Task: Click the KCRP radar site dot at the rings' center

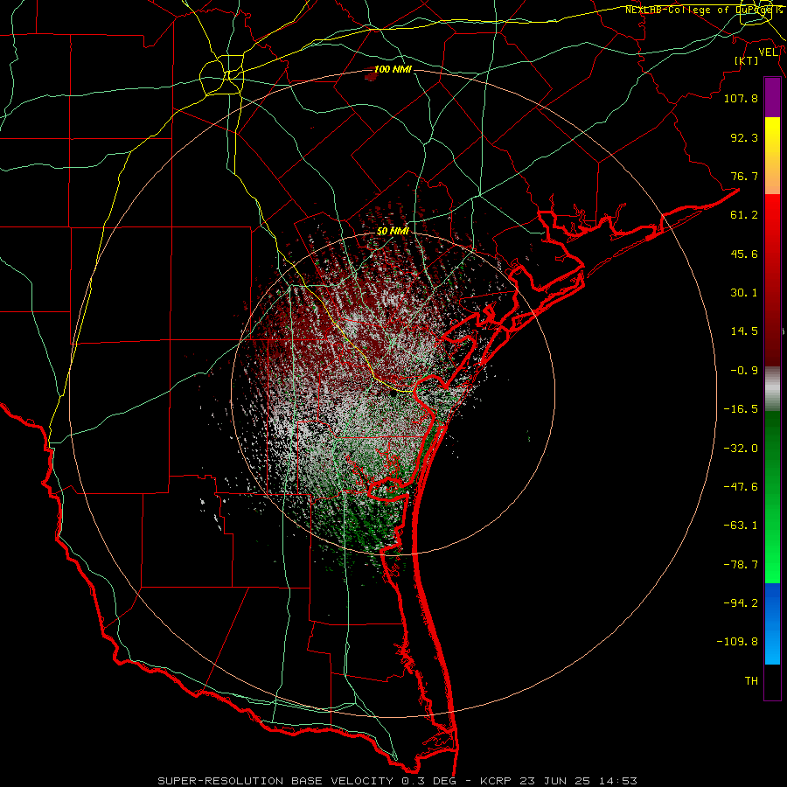Action: [x=393, y=394]
